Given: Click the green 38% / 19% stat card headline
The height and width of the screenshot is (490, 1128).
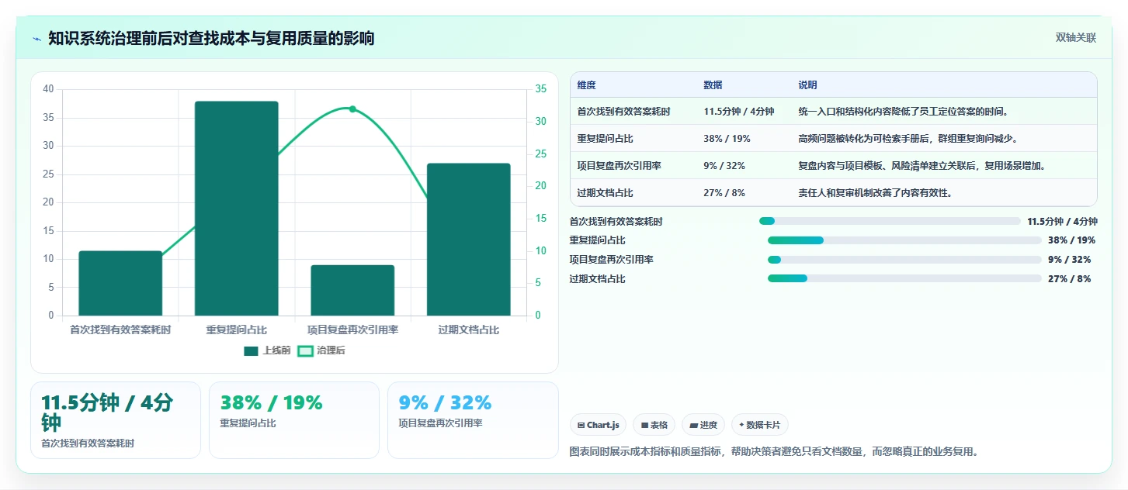Looking at the screenshot, I should [x=271, y=403].
